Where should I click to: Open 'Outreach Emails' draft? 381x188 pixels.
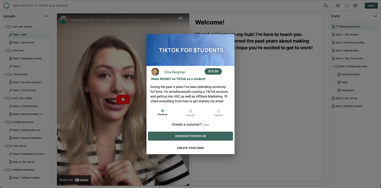click(x=358, y=74)
